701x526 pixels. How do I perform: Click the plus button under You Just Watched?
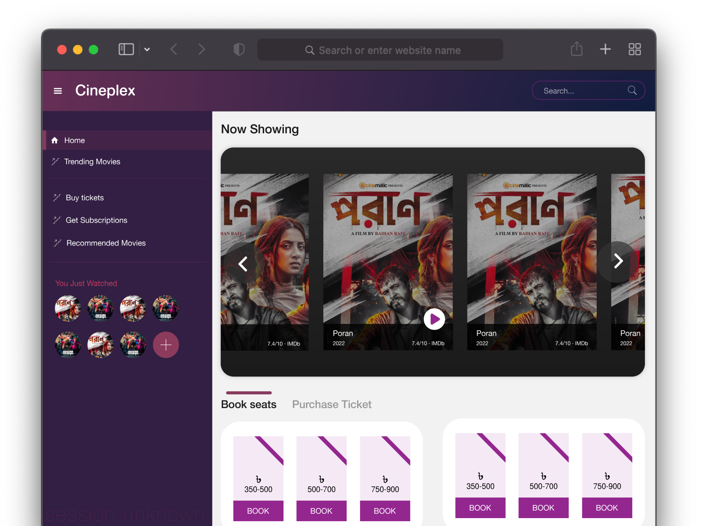[x=166, y=345]
